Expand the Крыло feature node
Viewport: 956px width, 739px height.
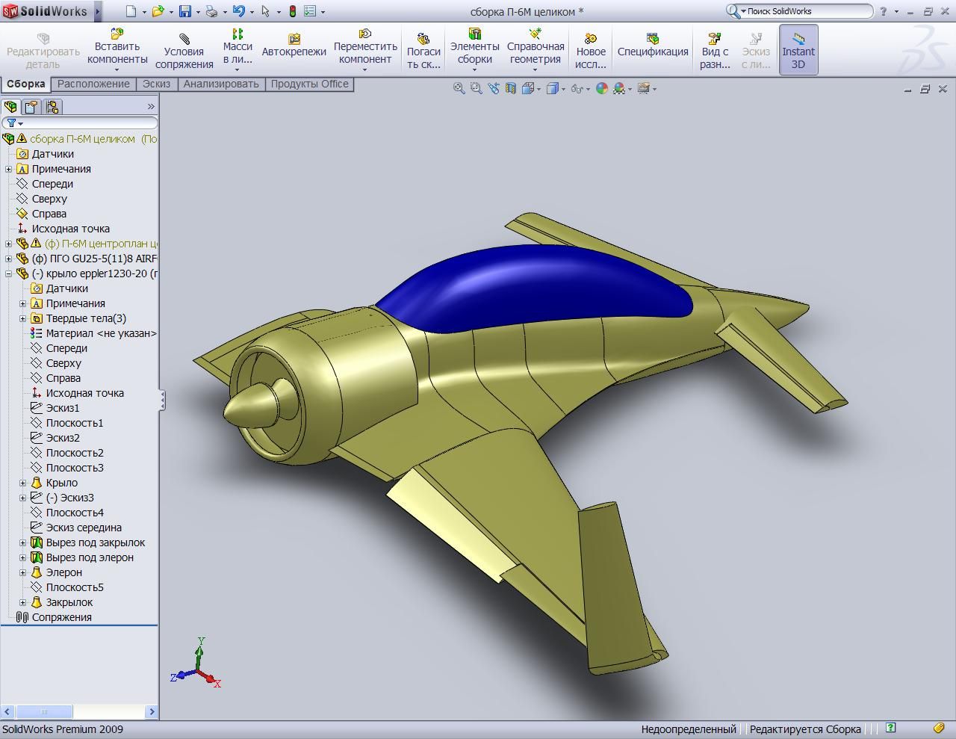(x=22, y=483)
